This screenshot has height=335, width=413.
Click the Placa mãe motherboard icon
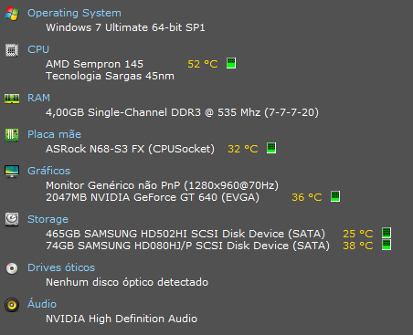tap(12, 135)
